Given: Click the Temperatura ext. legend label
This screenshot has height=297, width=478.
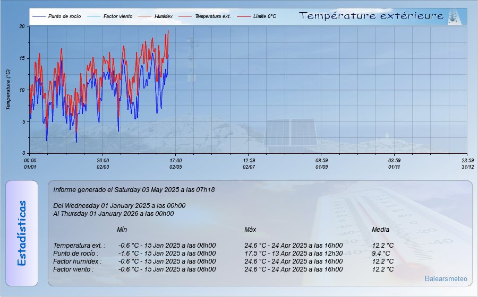Looking at the screenshot, I should click(213, 16).
